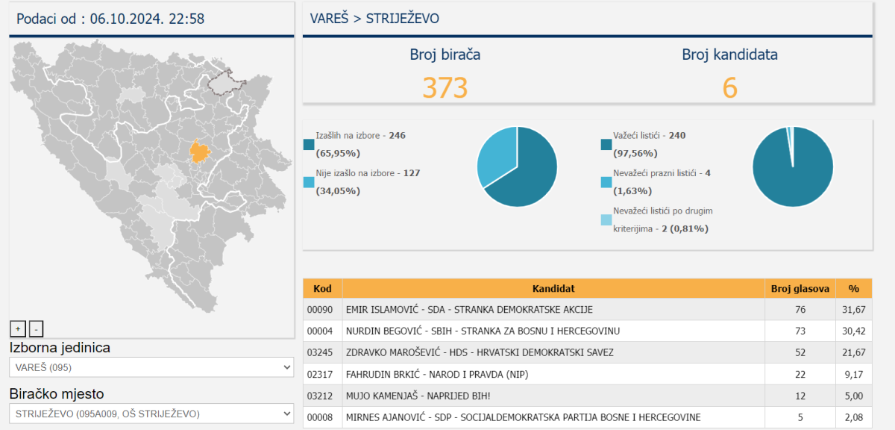Zoom in the map with plus button
Screen dimensions: 895x430
[x=18, y=328]
